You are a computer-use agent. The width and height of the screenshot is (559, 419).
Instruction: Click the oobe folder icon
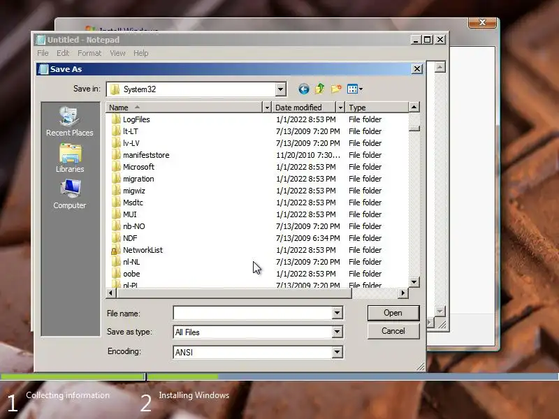[115, 274]
